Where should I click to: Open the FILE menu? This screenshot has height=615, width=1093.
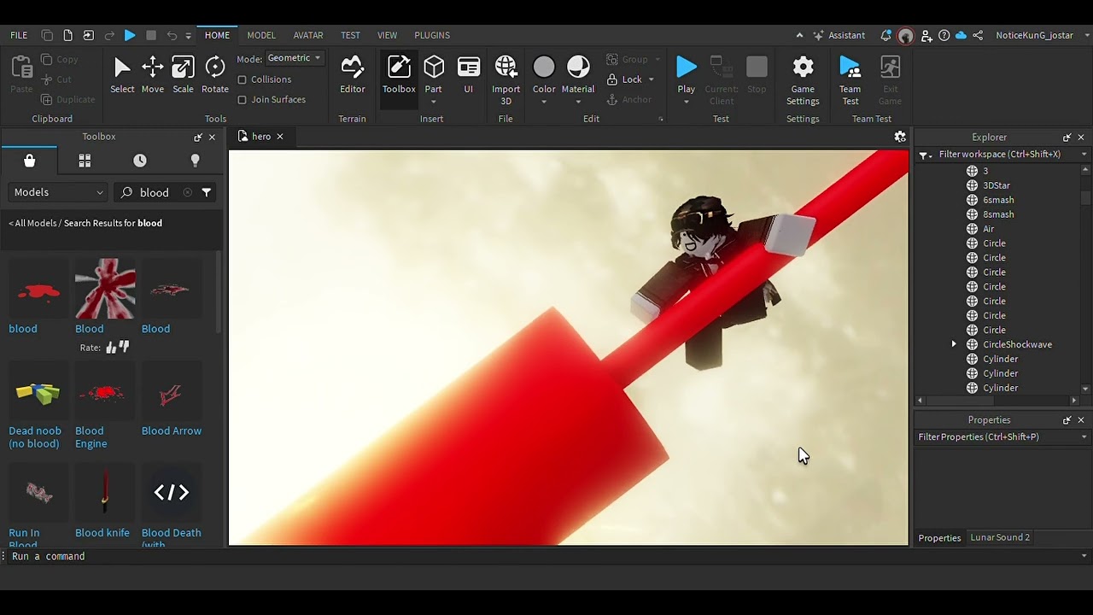click(x=19, y=35)
